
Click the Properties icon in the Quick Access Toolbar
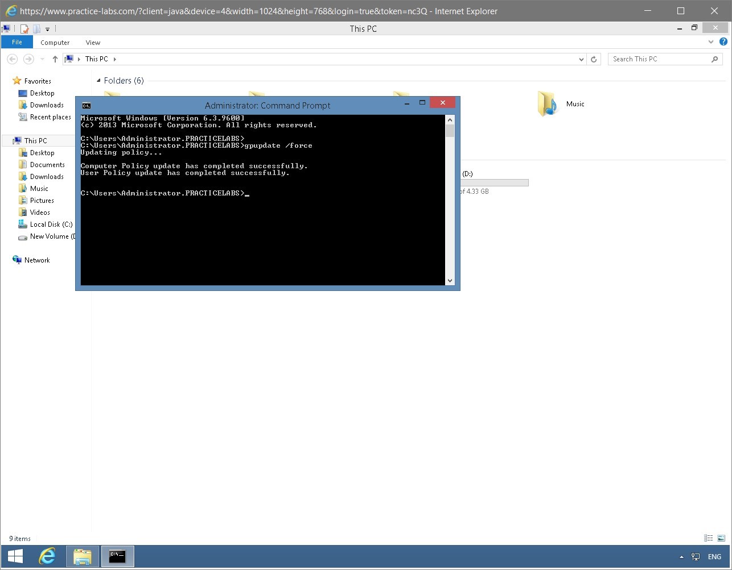point(24,28)
